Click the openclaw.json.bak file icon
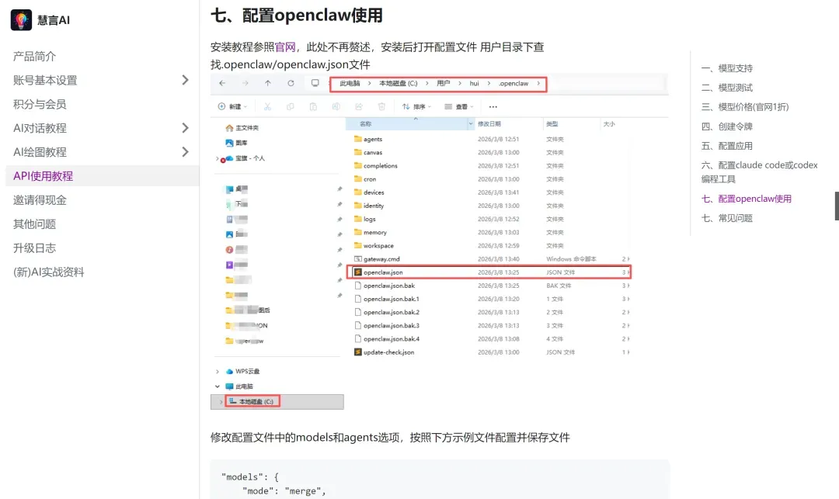The height and width of the screenshot is (499, 839). [x=358, y=286]
